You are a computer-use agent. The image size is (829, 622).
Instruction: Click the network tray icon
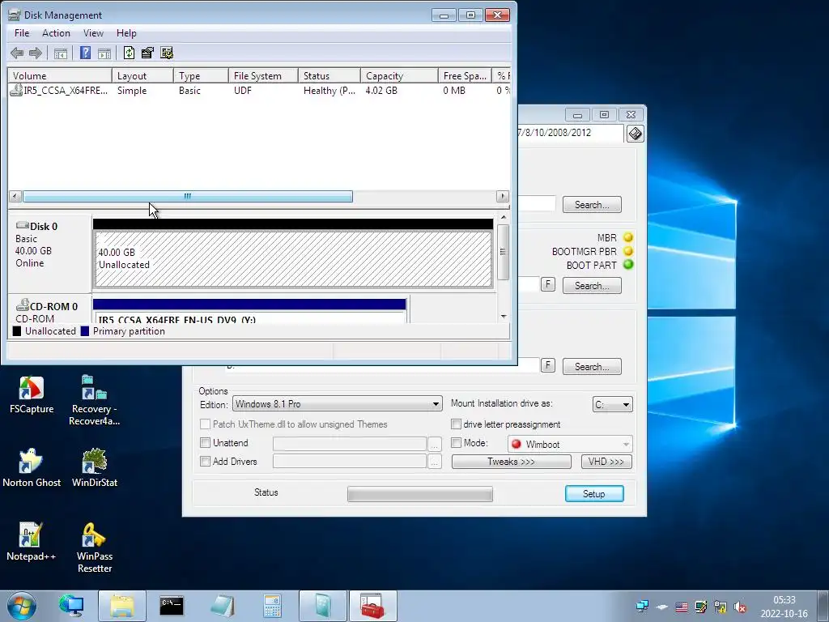click(x=642, y=607)
